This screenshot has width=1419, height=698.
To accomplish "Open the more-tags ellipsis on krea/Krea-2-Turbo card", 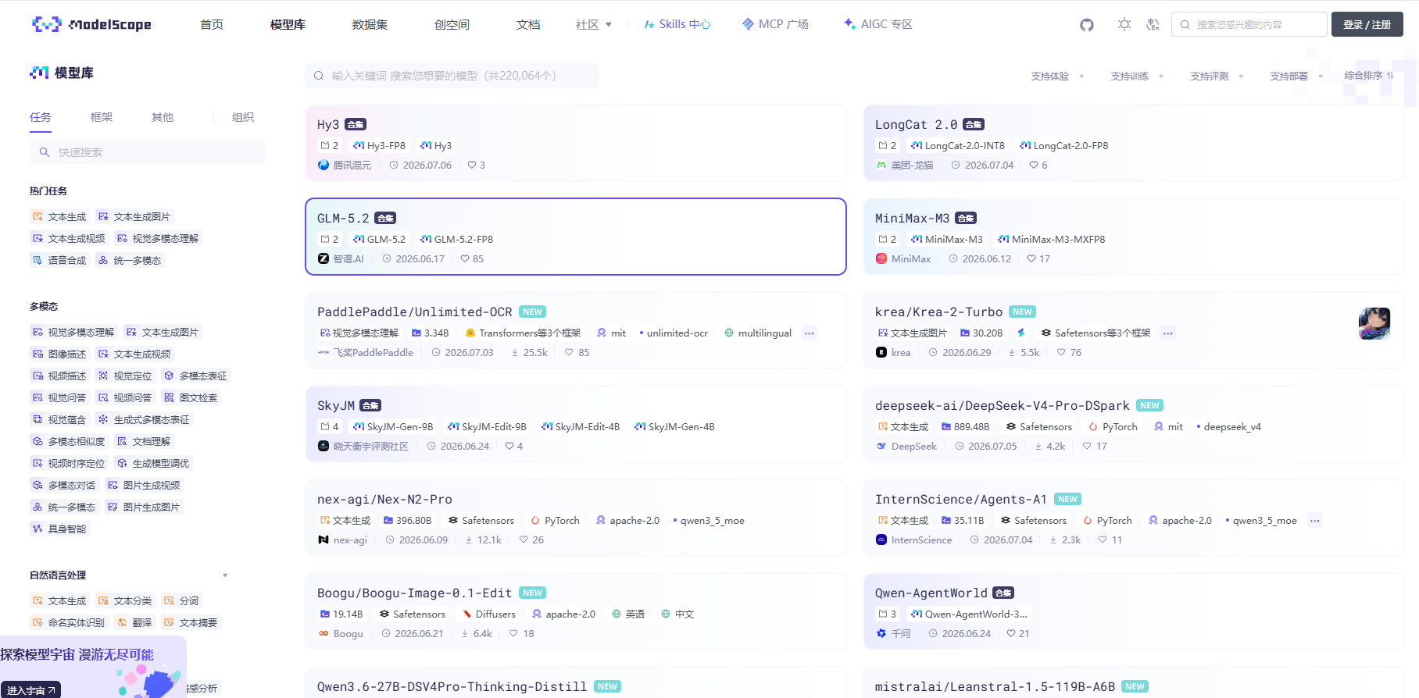I will pos(1167,333).
